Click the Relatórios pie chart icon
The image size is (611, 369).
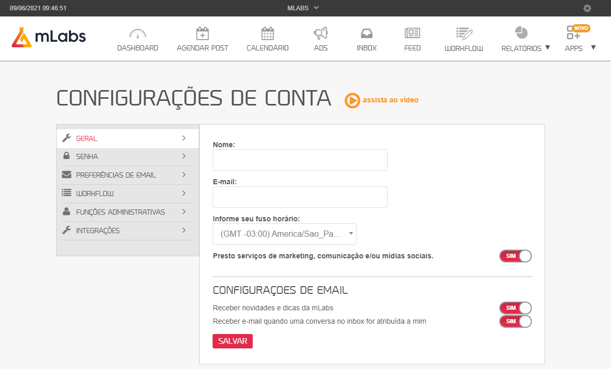[x=521, y=32]
